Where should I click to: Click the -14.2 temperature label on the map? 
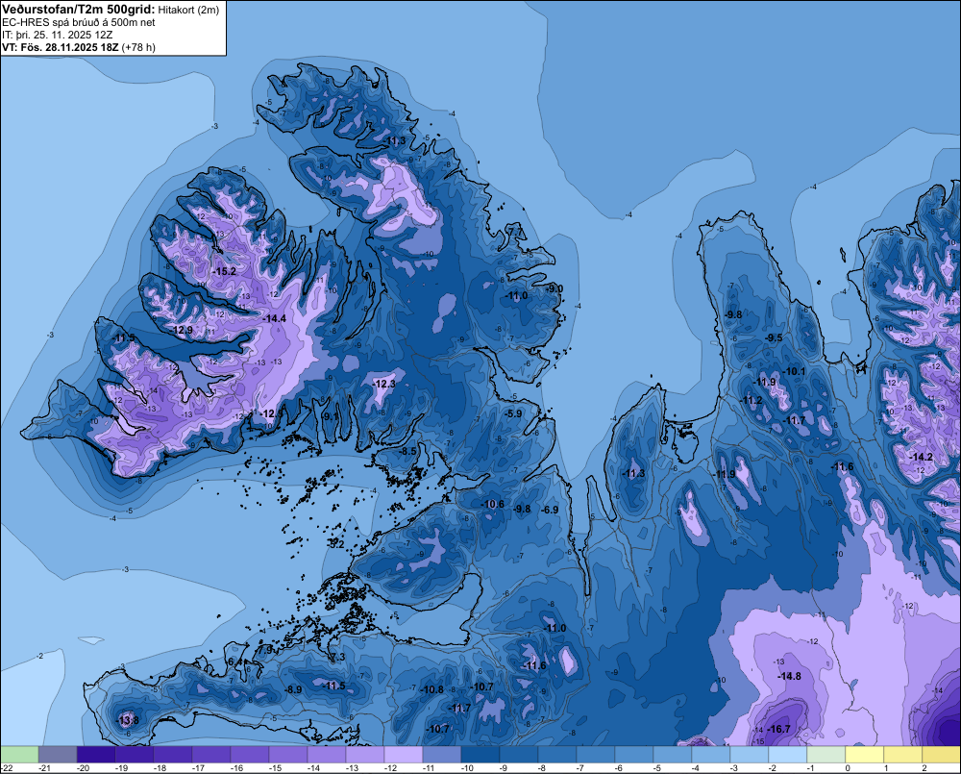coord(922,457)
